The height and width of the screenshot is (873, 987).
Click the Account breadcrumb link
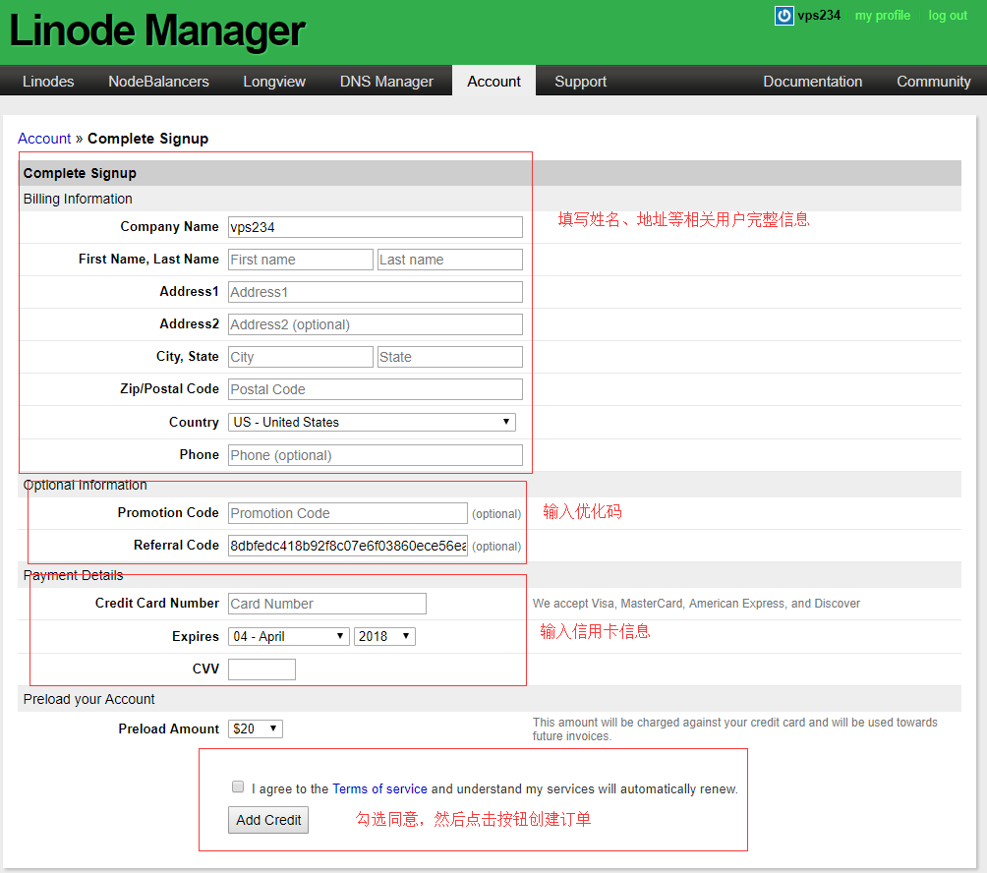click(44, 139)
